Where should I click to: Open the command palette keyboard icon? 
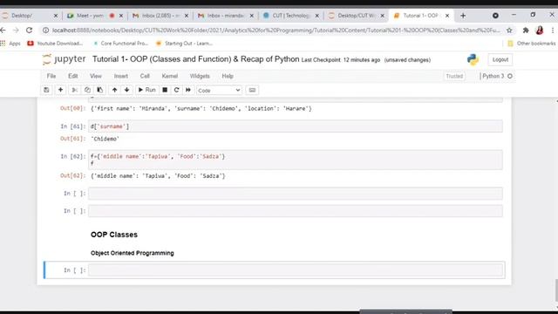click(x=252, y=90)
